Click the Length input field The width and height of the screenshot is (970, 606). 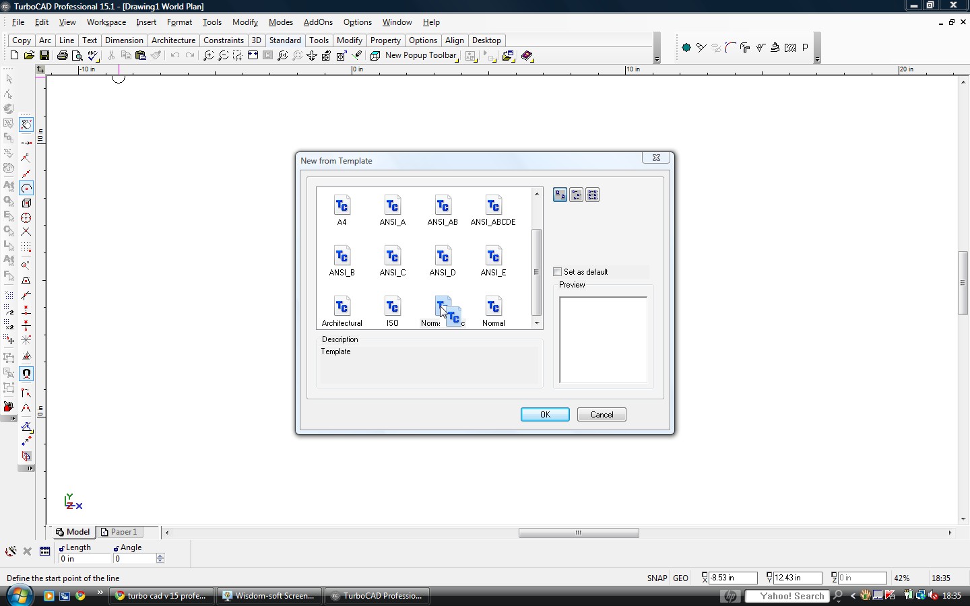coord(84,559)
